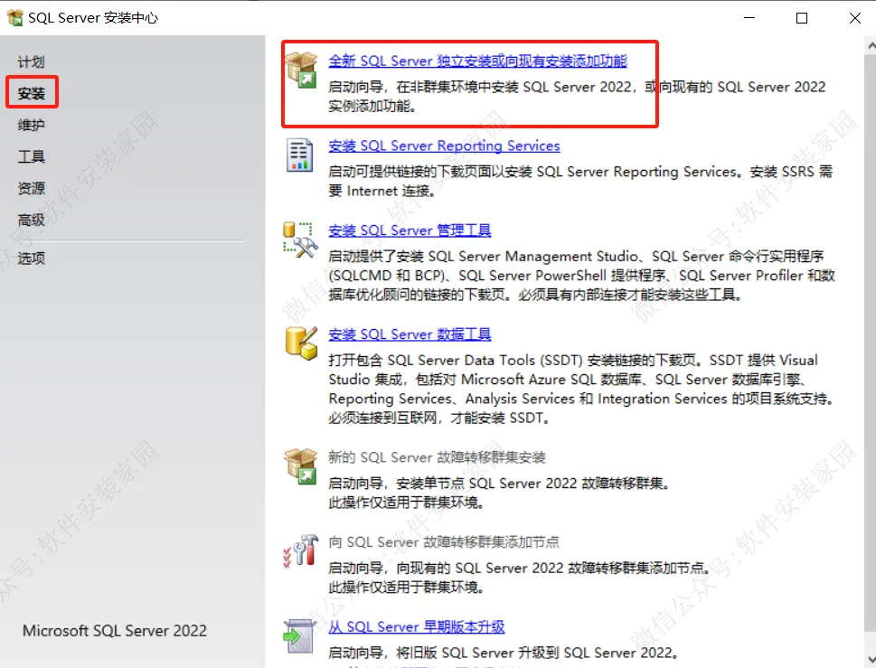The image size is (876, 668).
Task: Open 安装 SQL Server 管理工具 link
Action: (x=410, y=231)
